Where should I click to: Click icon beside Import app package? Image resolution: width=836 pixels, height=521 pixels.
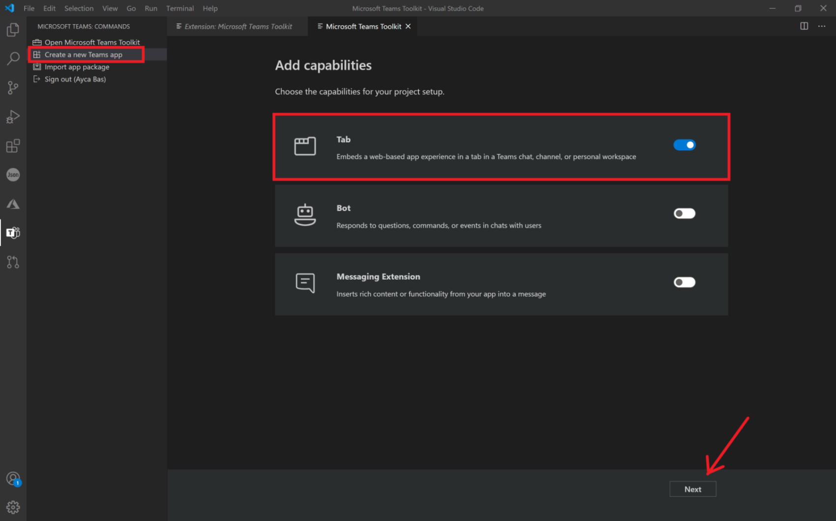pos(37,67)
